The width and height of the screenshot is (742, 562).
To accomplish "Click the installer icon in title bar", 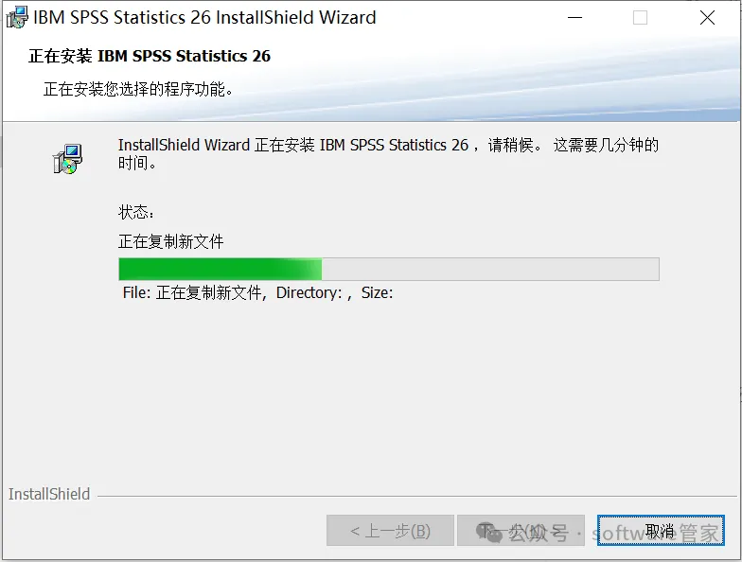I will (x=17, y=17).
